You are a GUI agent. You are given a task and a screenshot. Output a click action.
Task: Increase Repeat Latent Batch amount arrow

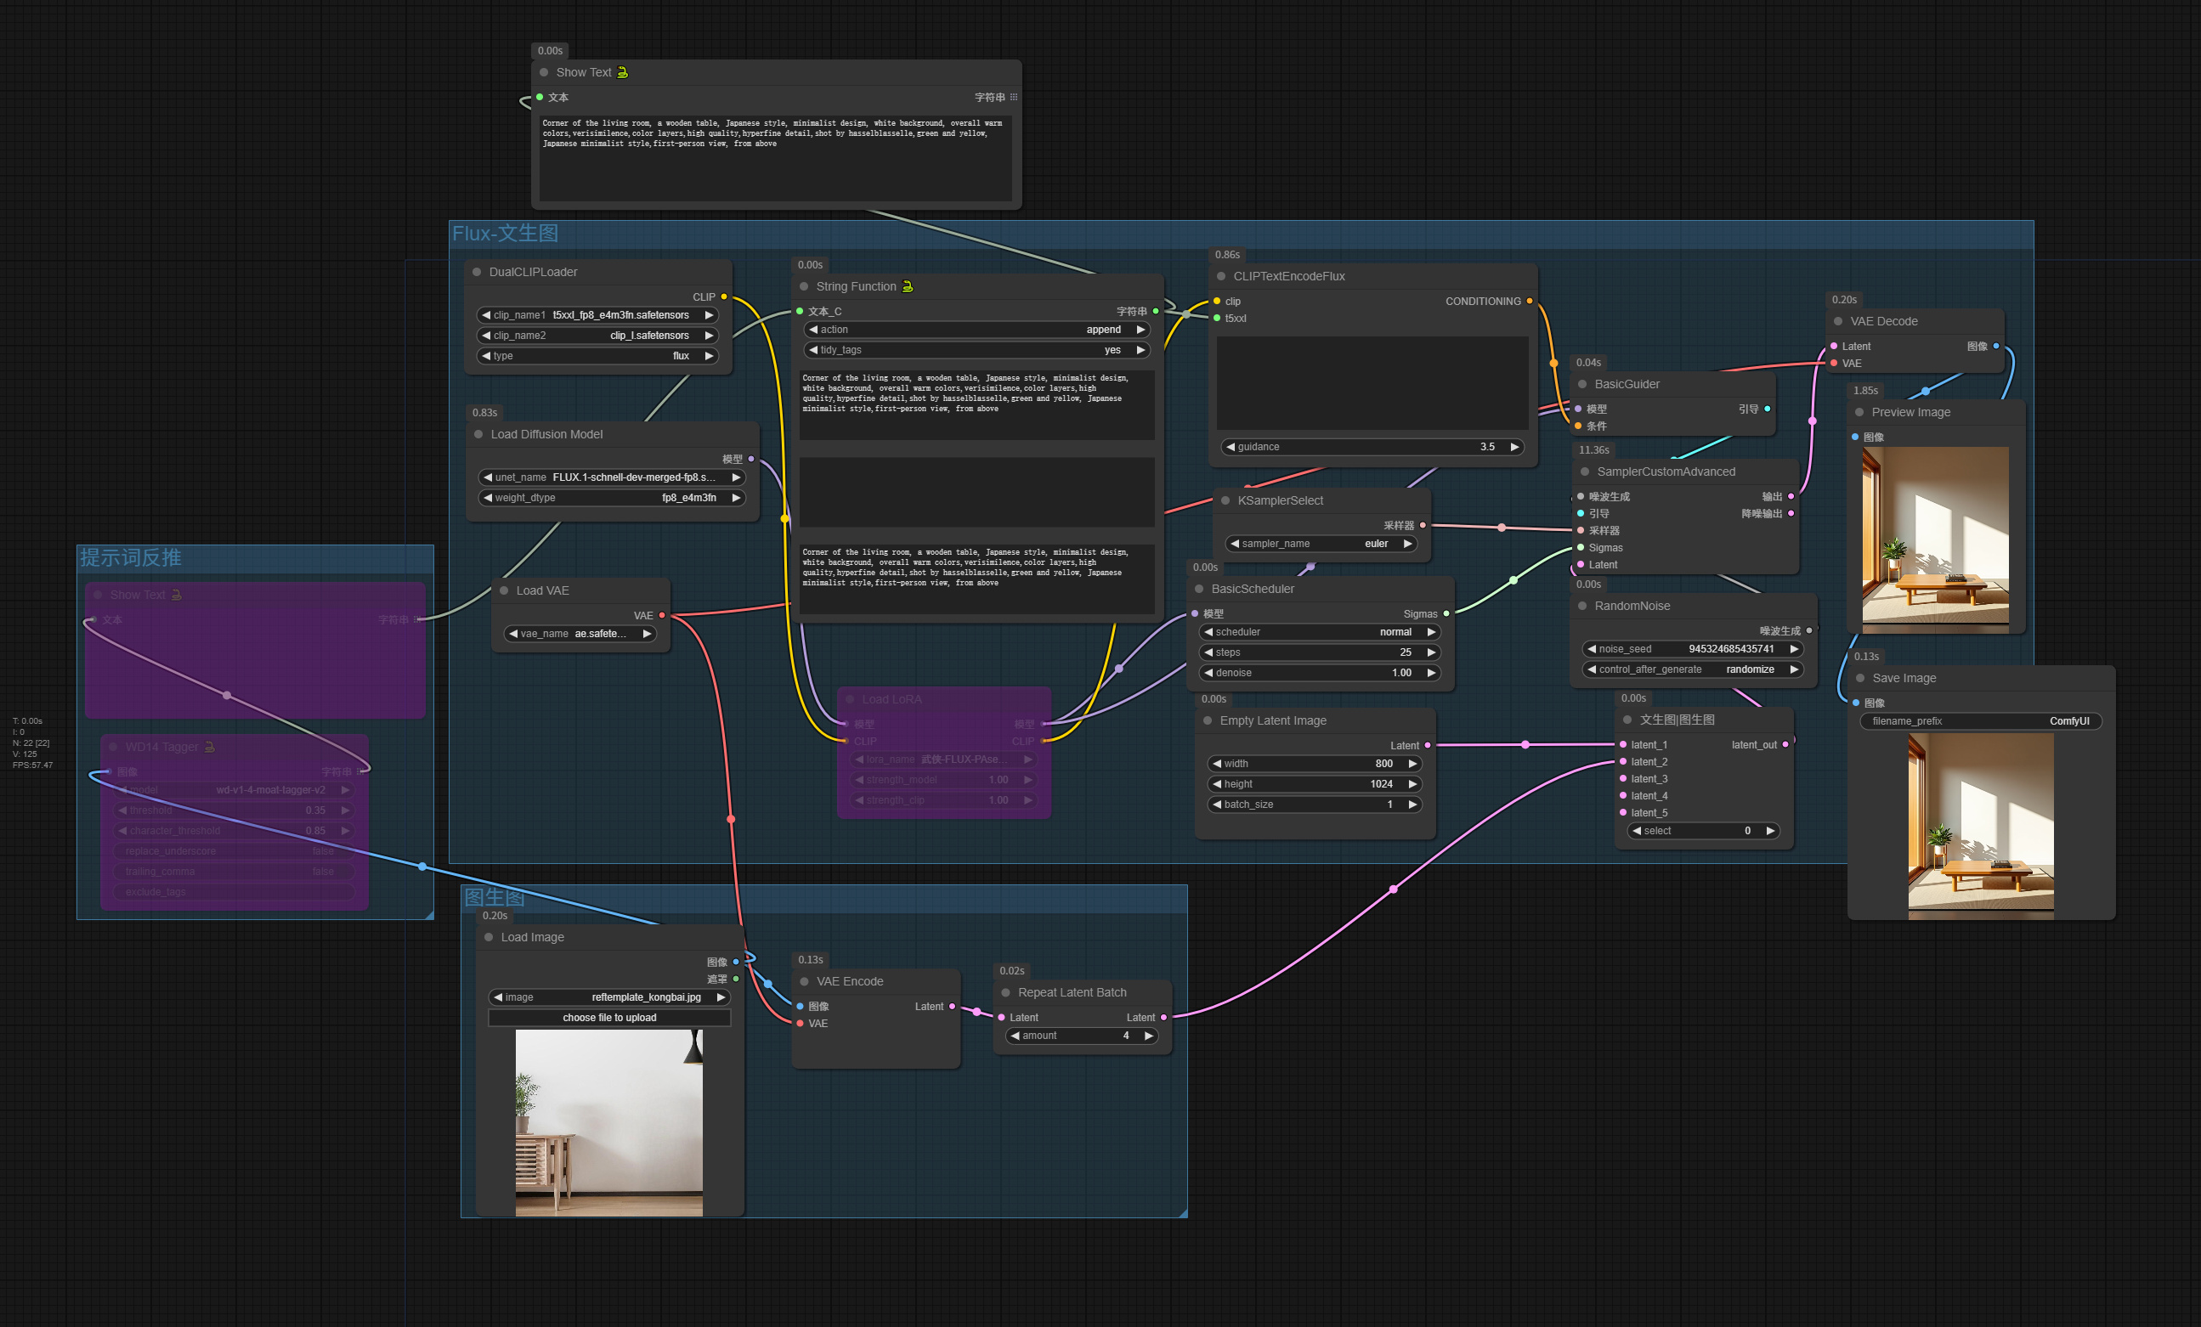point(1149,1036)
